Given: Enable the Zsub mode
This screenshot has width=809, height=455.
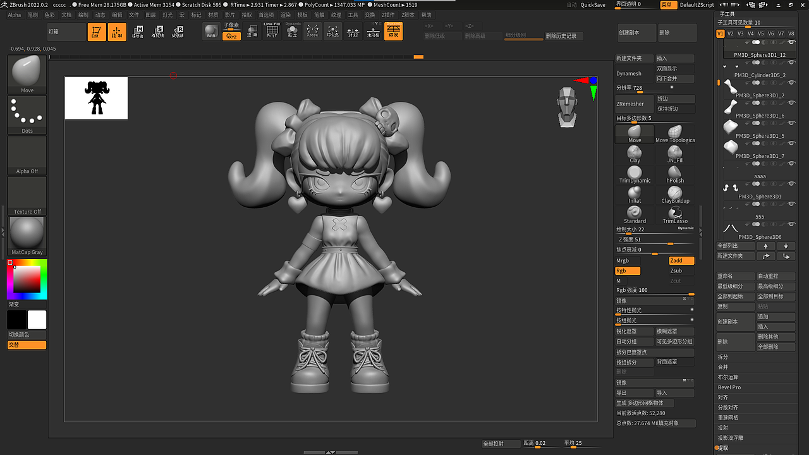Looking at the screenshot, I should point(681,270).
